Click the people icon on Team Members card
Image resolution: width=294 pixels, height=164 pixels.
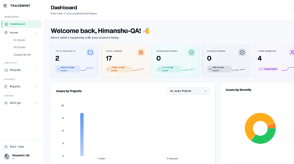coord(291,52)
